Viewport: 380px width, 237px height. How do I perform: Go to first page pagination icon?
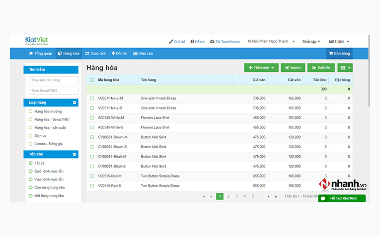pyautogui.click(x=204, y=197)
